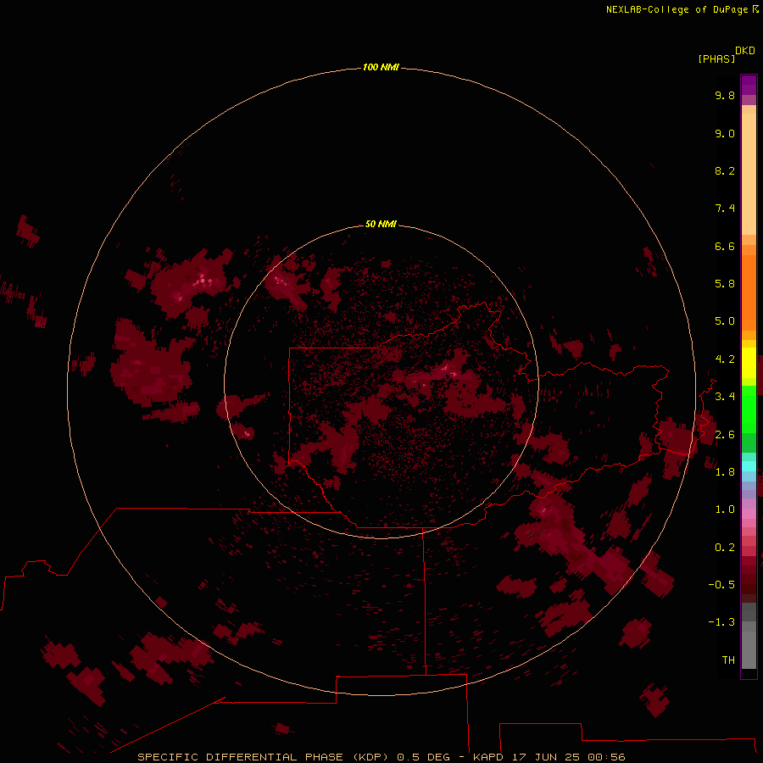
Task: Click the 1.0 legend value
Action: click(725, 510)
